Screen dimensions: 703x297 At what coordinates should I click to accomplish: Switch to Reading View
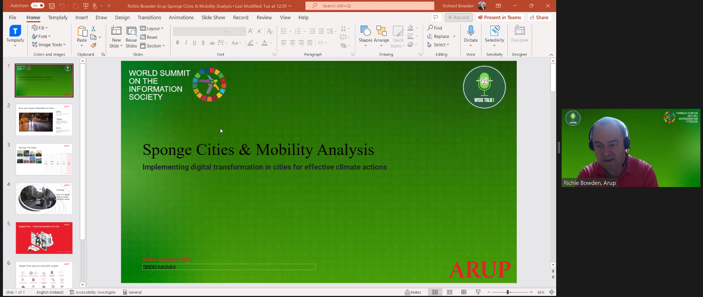tap(464, 292)
